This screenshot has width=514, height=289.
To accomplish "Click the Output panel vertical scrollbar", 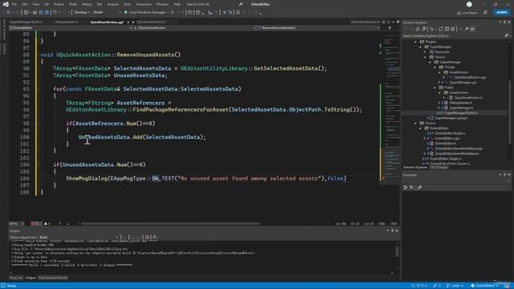I will 397,251.
